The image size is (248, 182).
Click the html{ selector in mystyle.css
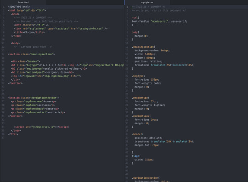tap(135, 18)
